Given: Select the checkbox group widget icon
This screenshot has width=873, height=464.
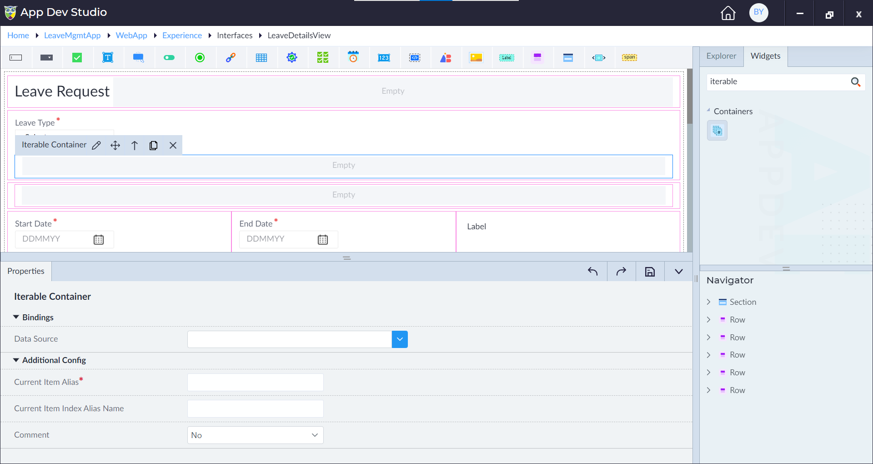Looking at the screenshot, I should pyautogui.click(x=323, y=57).
